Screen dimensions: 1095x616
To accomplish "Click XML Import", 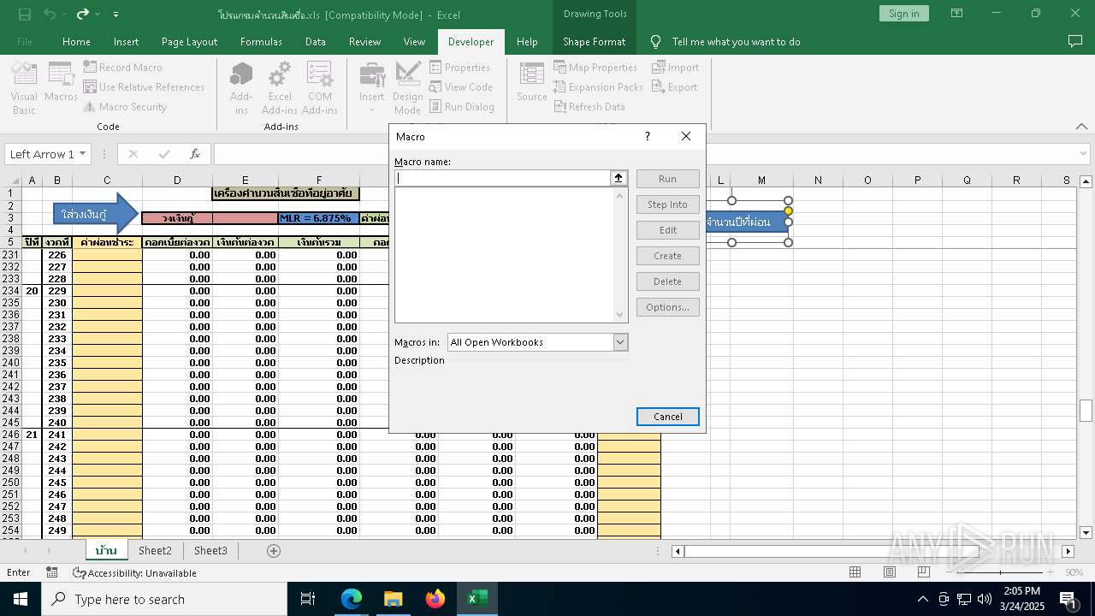I will coord(676,68).
